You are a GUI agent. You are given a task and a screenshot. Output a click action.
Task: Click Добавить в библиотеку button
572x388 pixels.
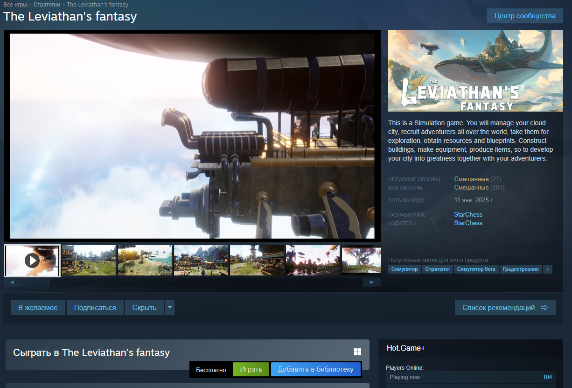[315, 369]
